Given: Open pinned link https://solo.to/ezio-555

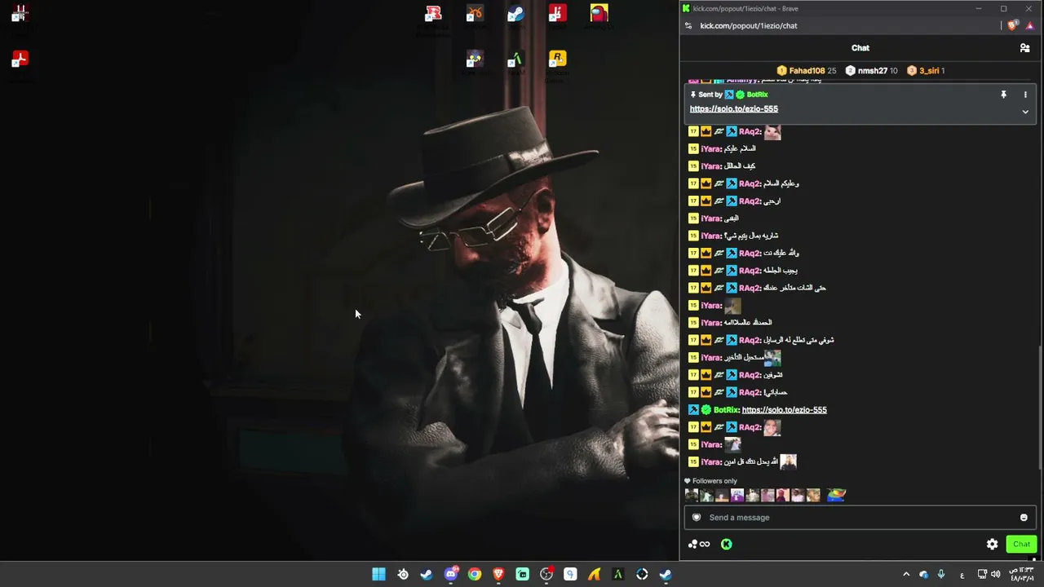Looking at the screenshot, I should [x=733, y=108].
